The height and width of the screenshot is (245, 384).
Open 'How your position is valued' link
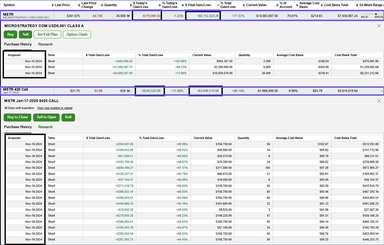pyautogui.click(x=55, y=108)
